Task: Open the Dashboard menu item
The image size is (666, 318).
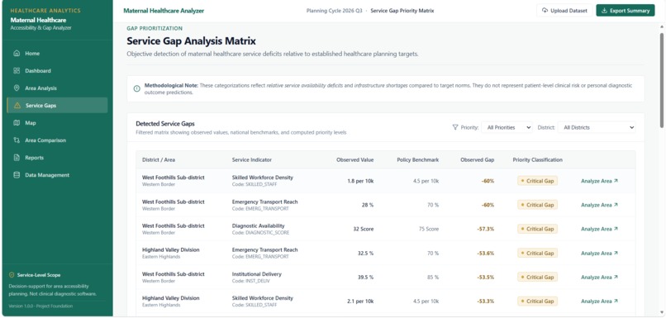Action: click(57, 71)
